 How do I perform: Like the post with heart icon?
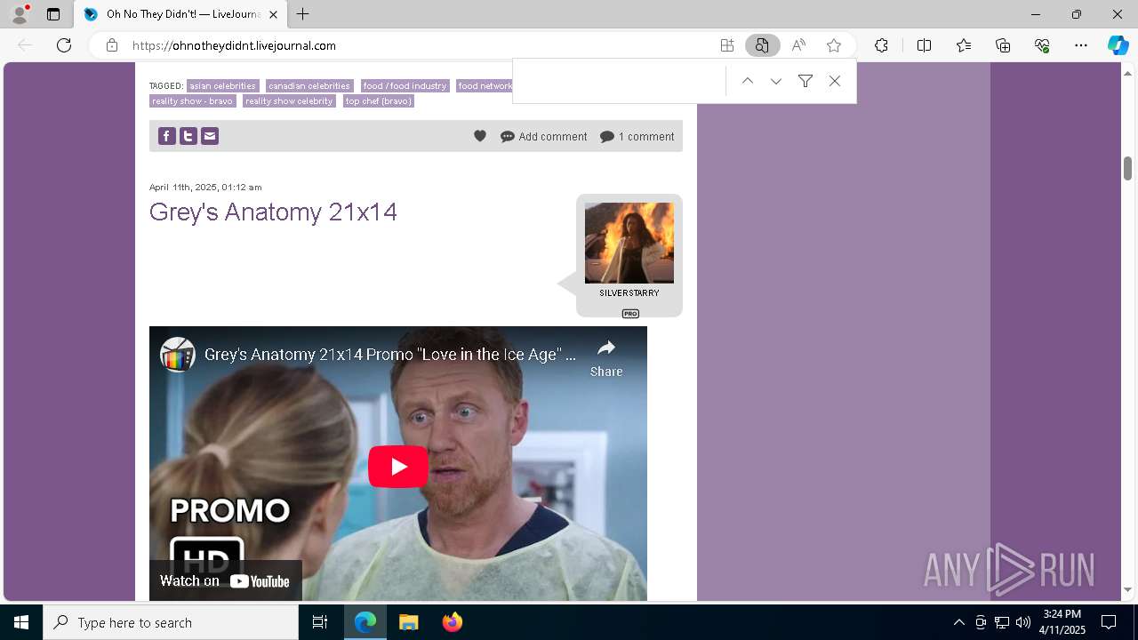click(480, 136)
